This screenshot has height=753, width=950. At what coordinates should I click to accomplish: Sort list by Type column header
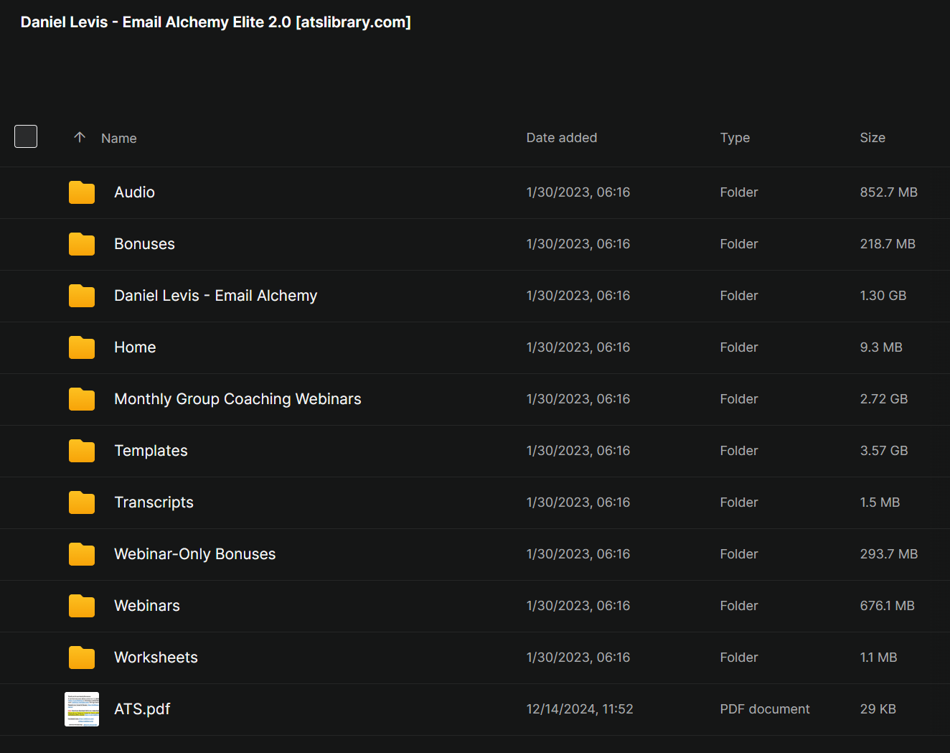(735, 138)
